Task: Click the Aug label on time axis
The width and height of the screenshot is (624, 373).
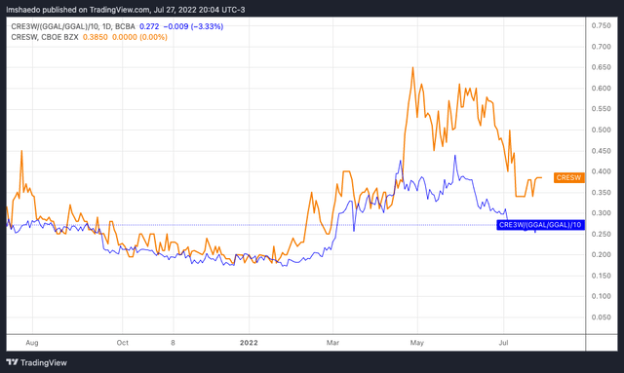Action: coord(32,343)
